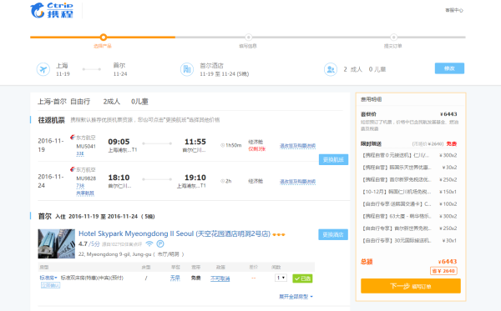Image resolution: width=501 pixels, height=311 pixels.
Task: Click the orange hotel star rating dots
Action: tap(279, 234)
